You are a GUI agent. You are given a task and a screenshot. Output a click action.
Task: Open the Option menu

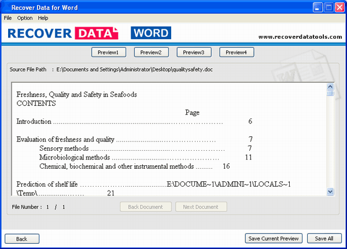(25, 18)
